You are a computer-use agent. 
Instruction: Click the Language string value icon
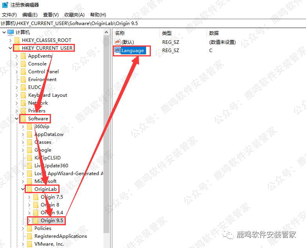tap(117, 50)
